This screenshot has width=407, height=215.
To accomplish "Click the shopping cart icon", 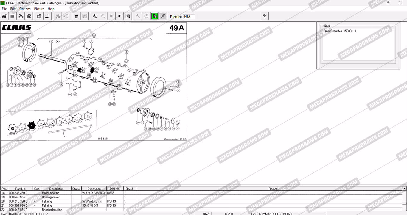I will point(4,16).
